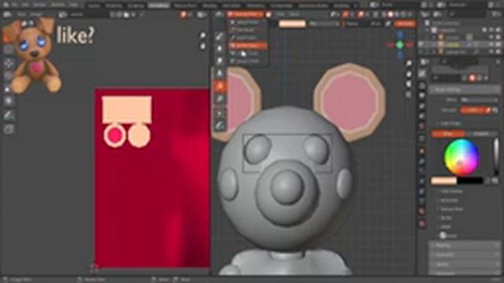Open 3D viewport's editor-type icon
The image size is (504, 283).
coord(219,14)
